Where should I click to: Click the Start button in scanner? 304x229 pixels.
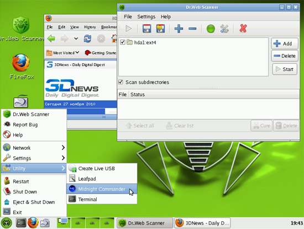[285, 69]
